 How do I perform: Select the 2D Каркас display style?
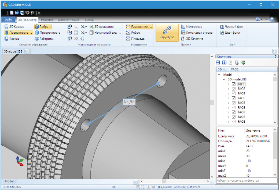14,27
